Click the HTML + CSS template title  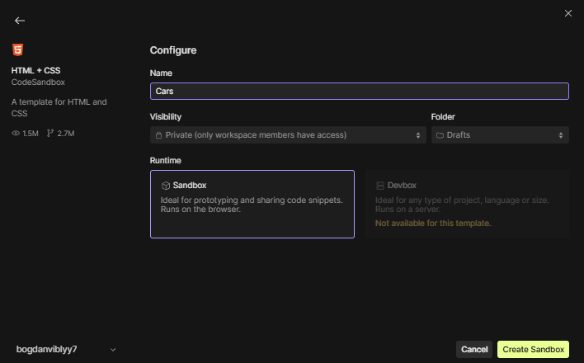tap(36, 70)
